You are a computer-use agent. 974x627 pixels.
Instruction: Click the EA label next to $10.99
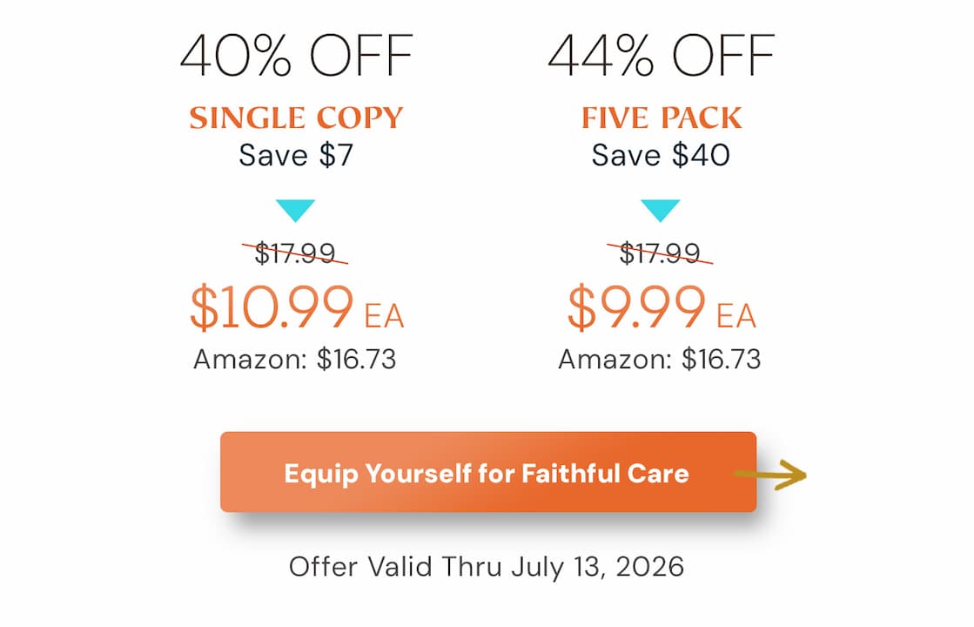[x=384, y=315]
